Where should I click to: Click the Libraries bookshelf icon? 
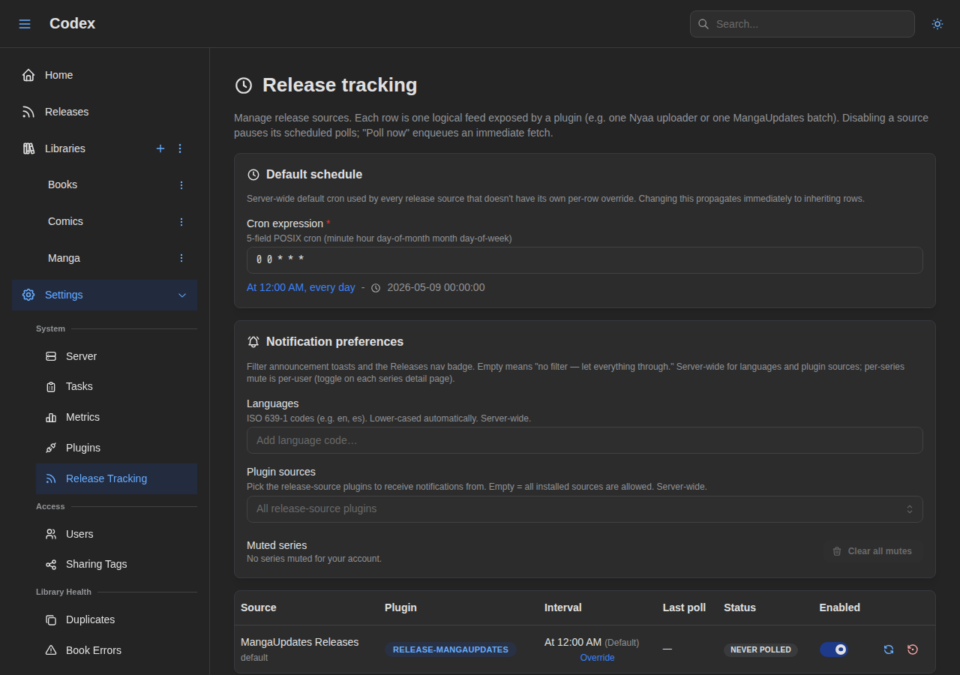pyautogui.click(x=28, y=148)
